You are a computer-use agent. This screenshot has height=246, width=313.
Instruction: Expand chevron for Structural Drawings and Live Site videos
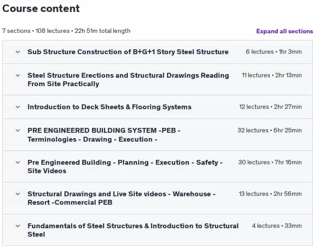click(x=18, y=194)
